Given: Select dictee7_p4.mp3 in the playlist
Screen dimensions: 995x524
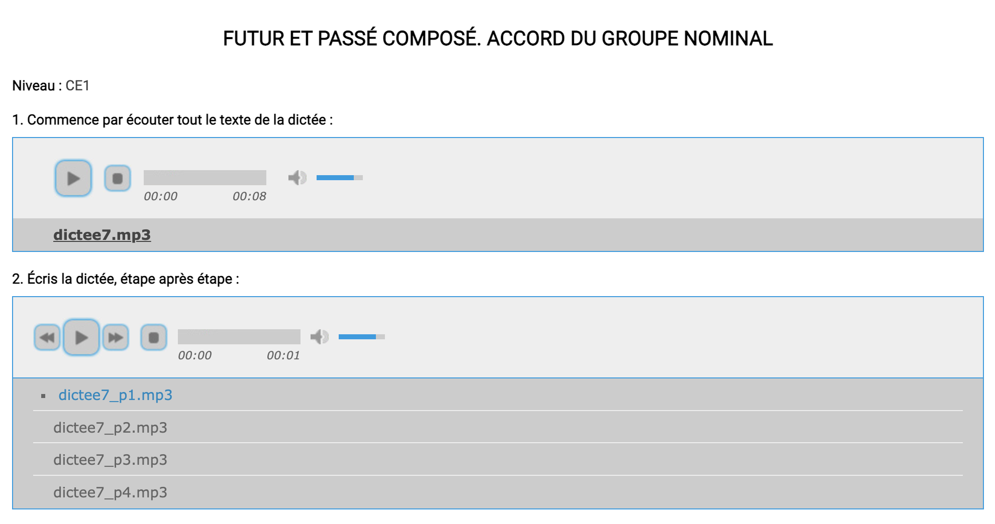Looking at the screenshot, I should tap(110, 492).
